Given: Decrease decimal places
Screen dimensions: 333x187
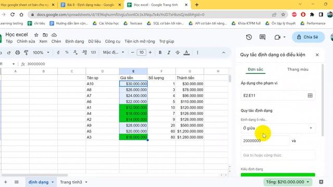Looking at the screenshot, I should coord(75,52).
